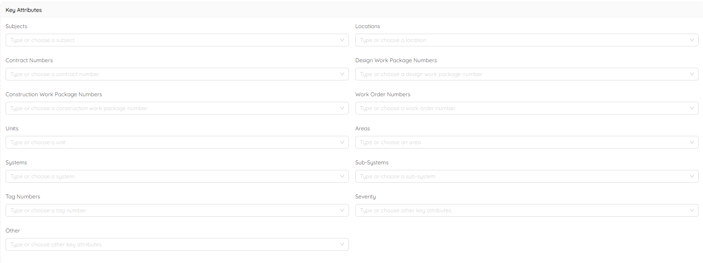Click the Work Order Numbers chevron icon

point(692,108)
